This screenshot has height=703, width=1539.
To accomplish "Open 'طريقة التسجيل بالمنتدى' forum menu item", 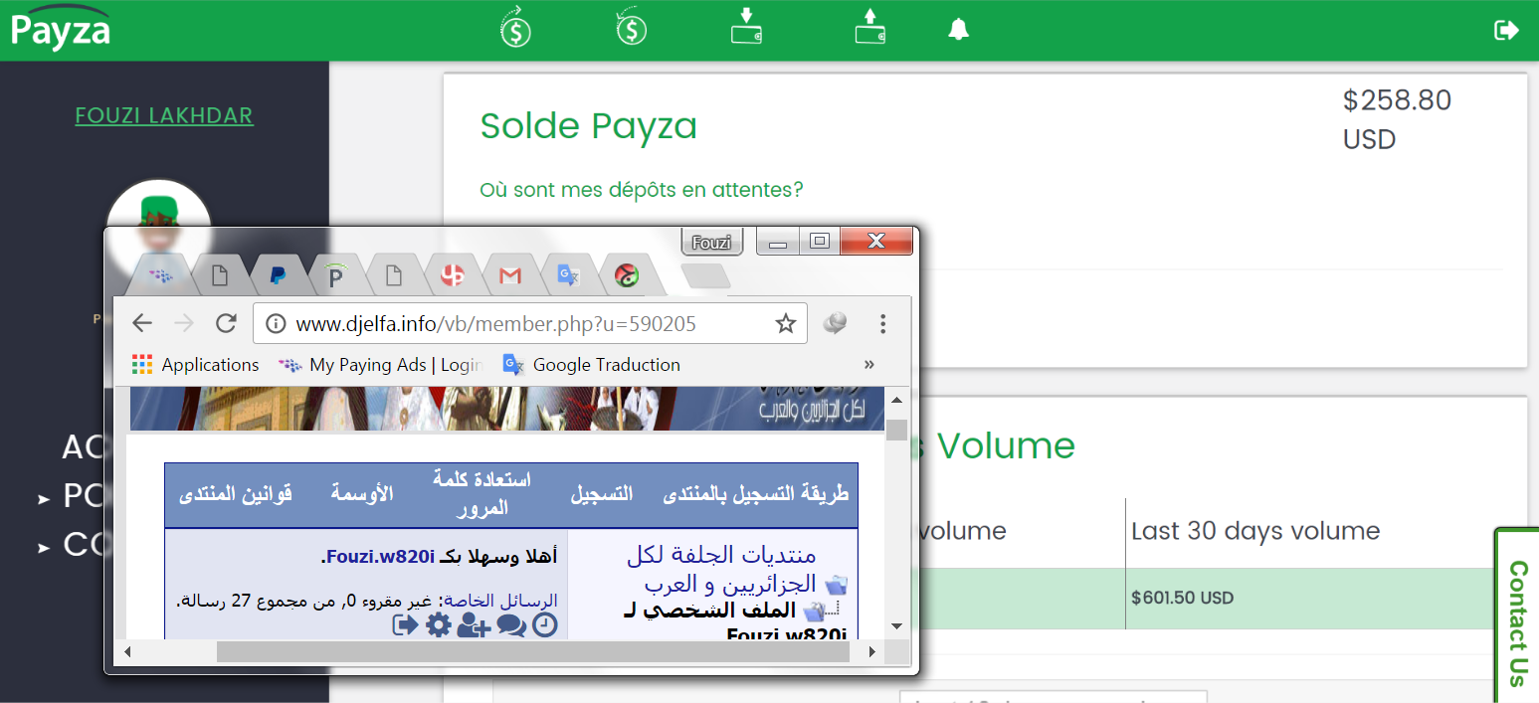I will (756, 494).
